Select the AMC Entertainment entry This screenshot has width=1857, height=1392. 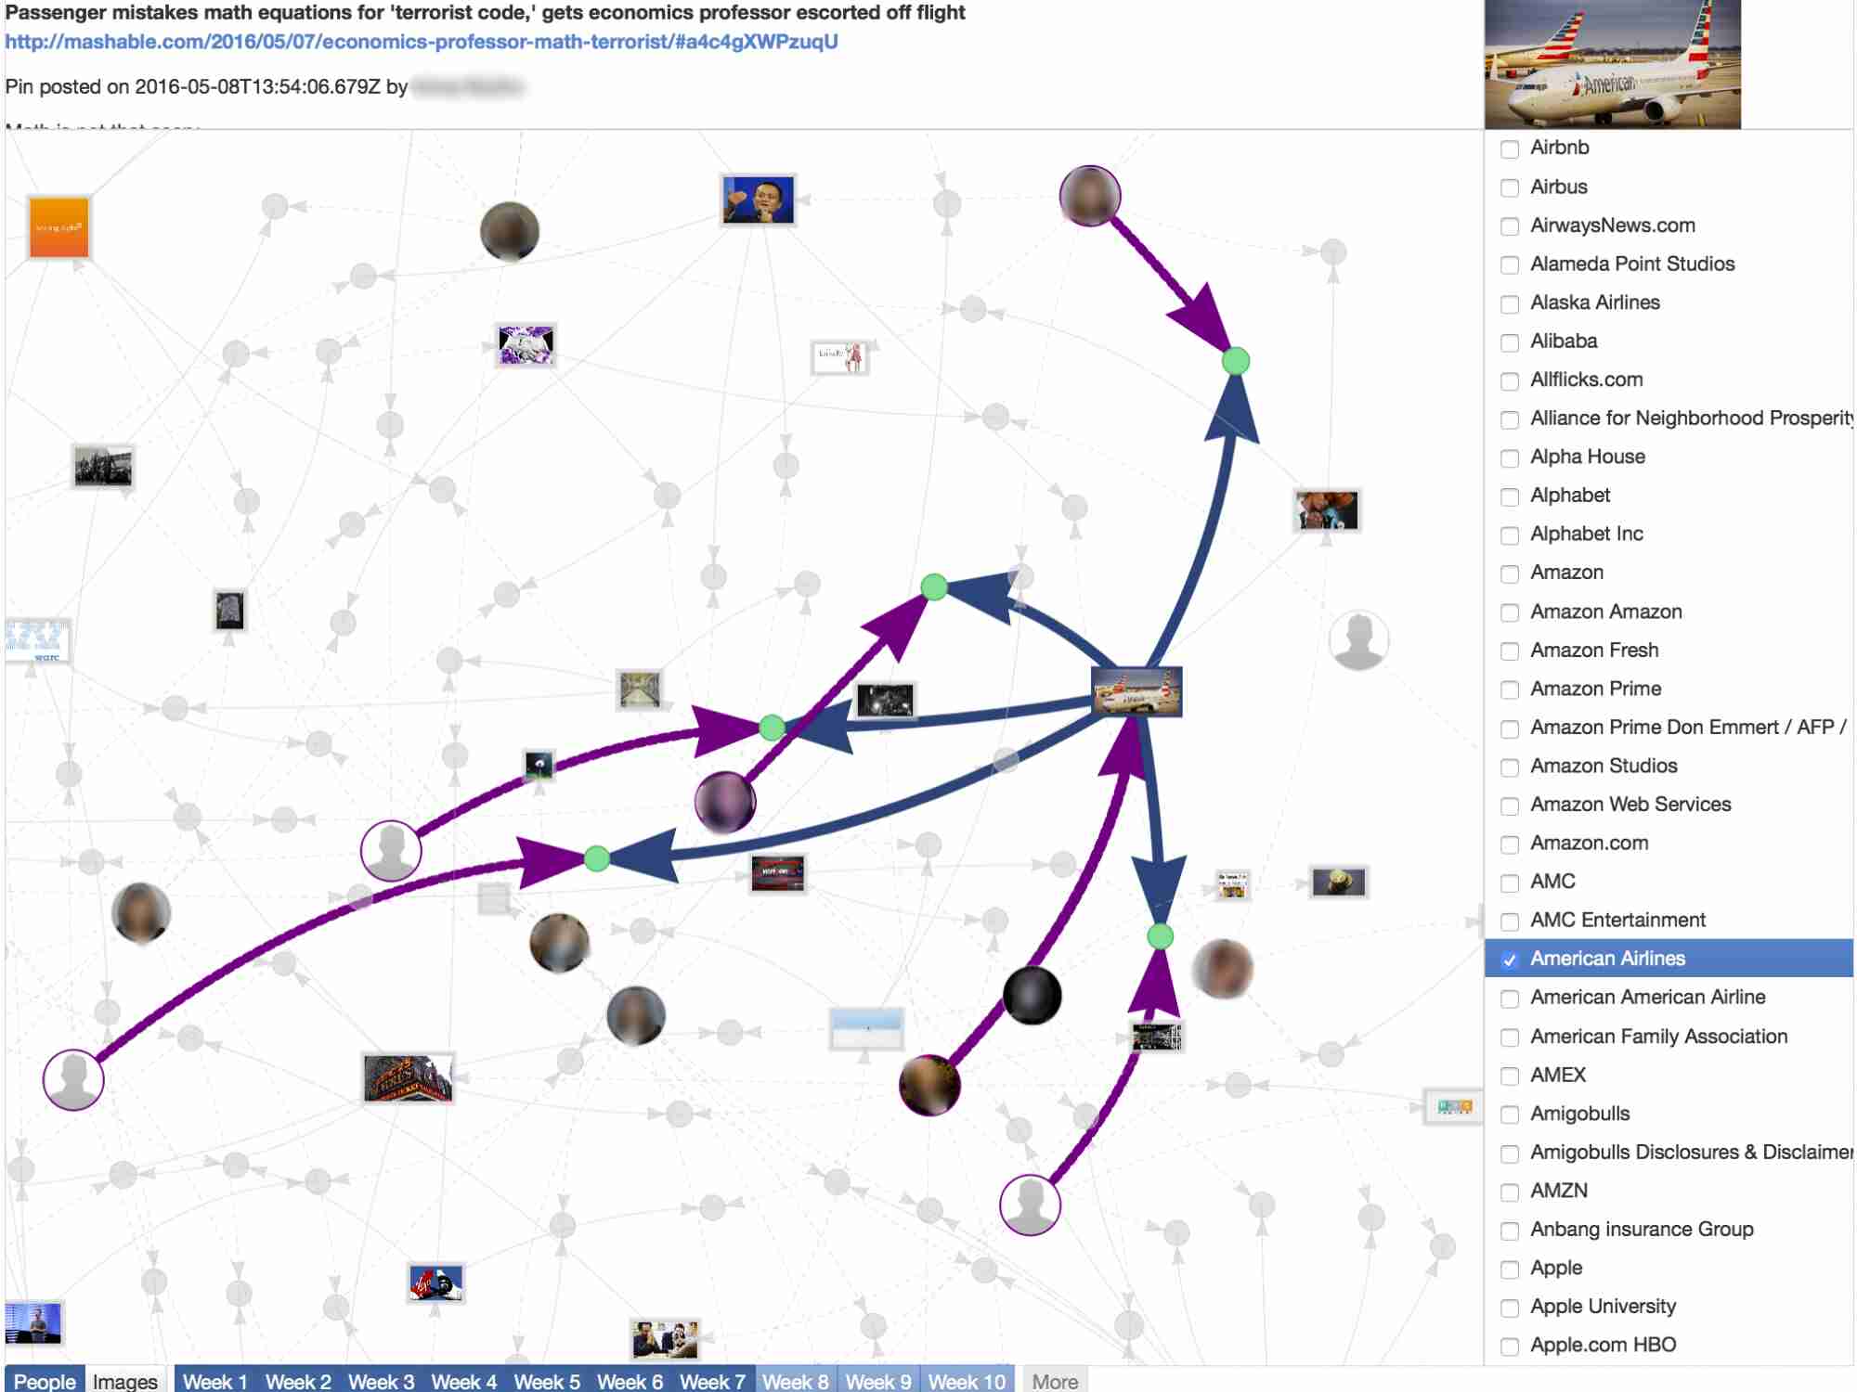[x=1617, y=921]
